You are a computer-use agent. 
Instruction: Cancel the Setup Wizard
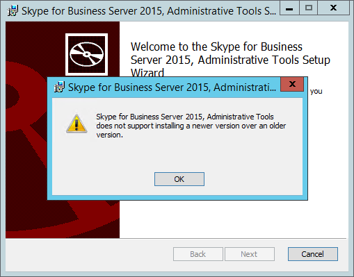pyautogui.click(x=312, y=254)
